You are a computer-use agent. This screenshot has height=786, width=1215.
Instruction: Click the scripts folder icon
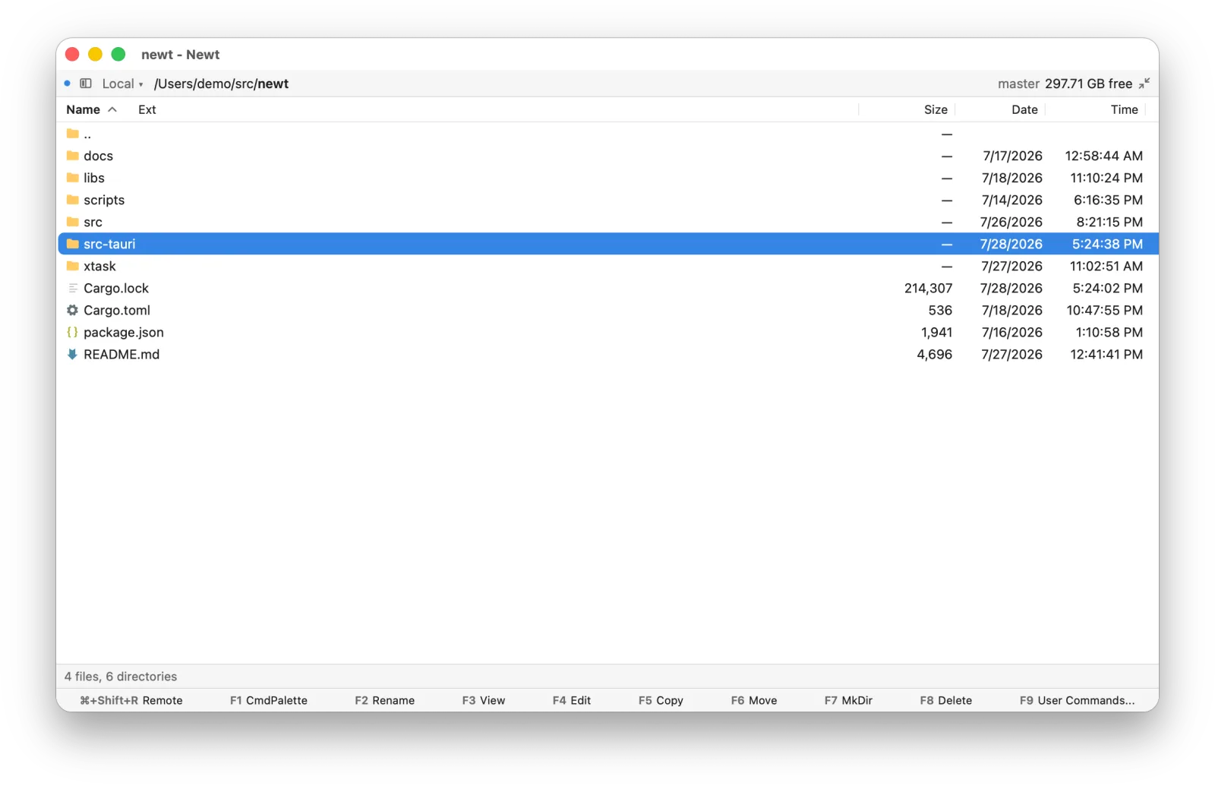pos(73,200)
